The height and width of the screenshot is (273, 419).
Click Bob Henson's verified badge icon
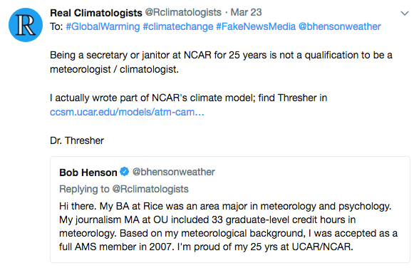tap(124, 172)
